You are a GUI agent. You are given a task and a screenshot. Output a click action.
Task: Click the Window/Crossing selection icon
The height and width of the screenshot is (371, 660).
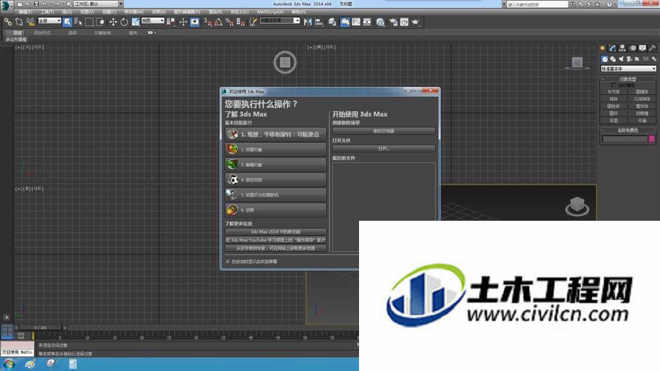(x=100, y=22)
